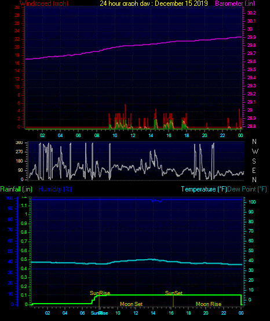Select the 24 hour graph day title
This screenshot has width=270, height=321.
coord(154,3)
